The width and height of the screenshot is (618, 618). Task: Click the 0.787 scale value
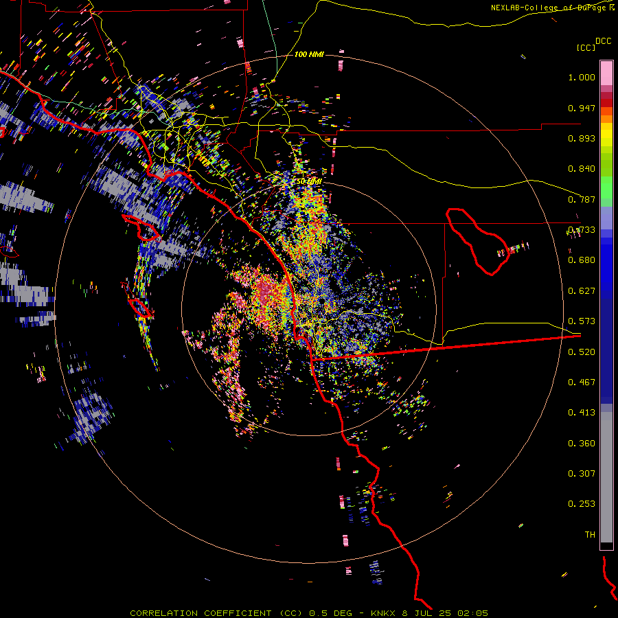[x=582, y=199]
